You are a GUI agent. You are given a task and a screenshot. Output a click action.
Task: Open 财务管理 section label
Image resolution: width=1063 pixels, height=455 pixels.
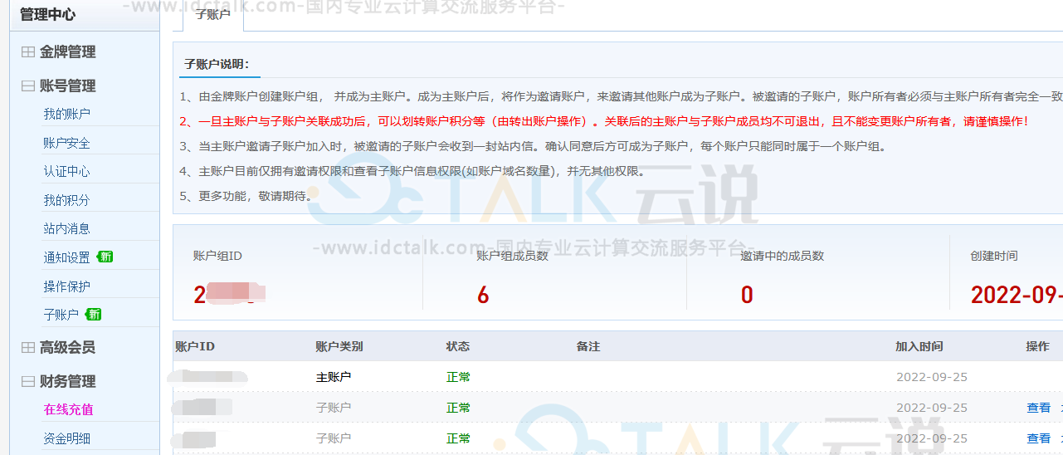pyautogui.click(x=67, y=382)
